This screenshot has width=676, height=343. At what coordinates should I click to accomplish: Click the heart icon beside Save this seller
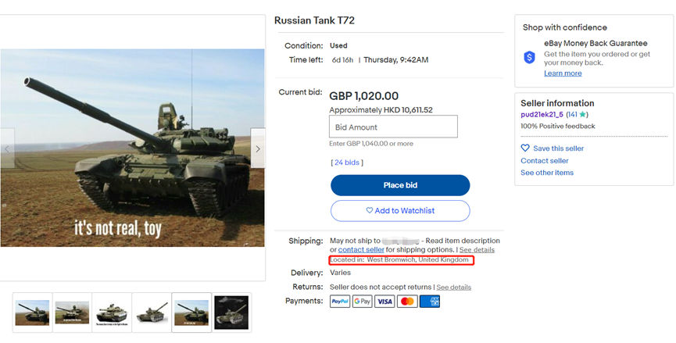pos(525,148)
